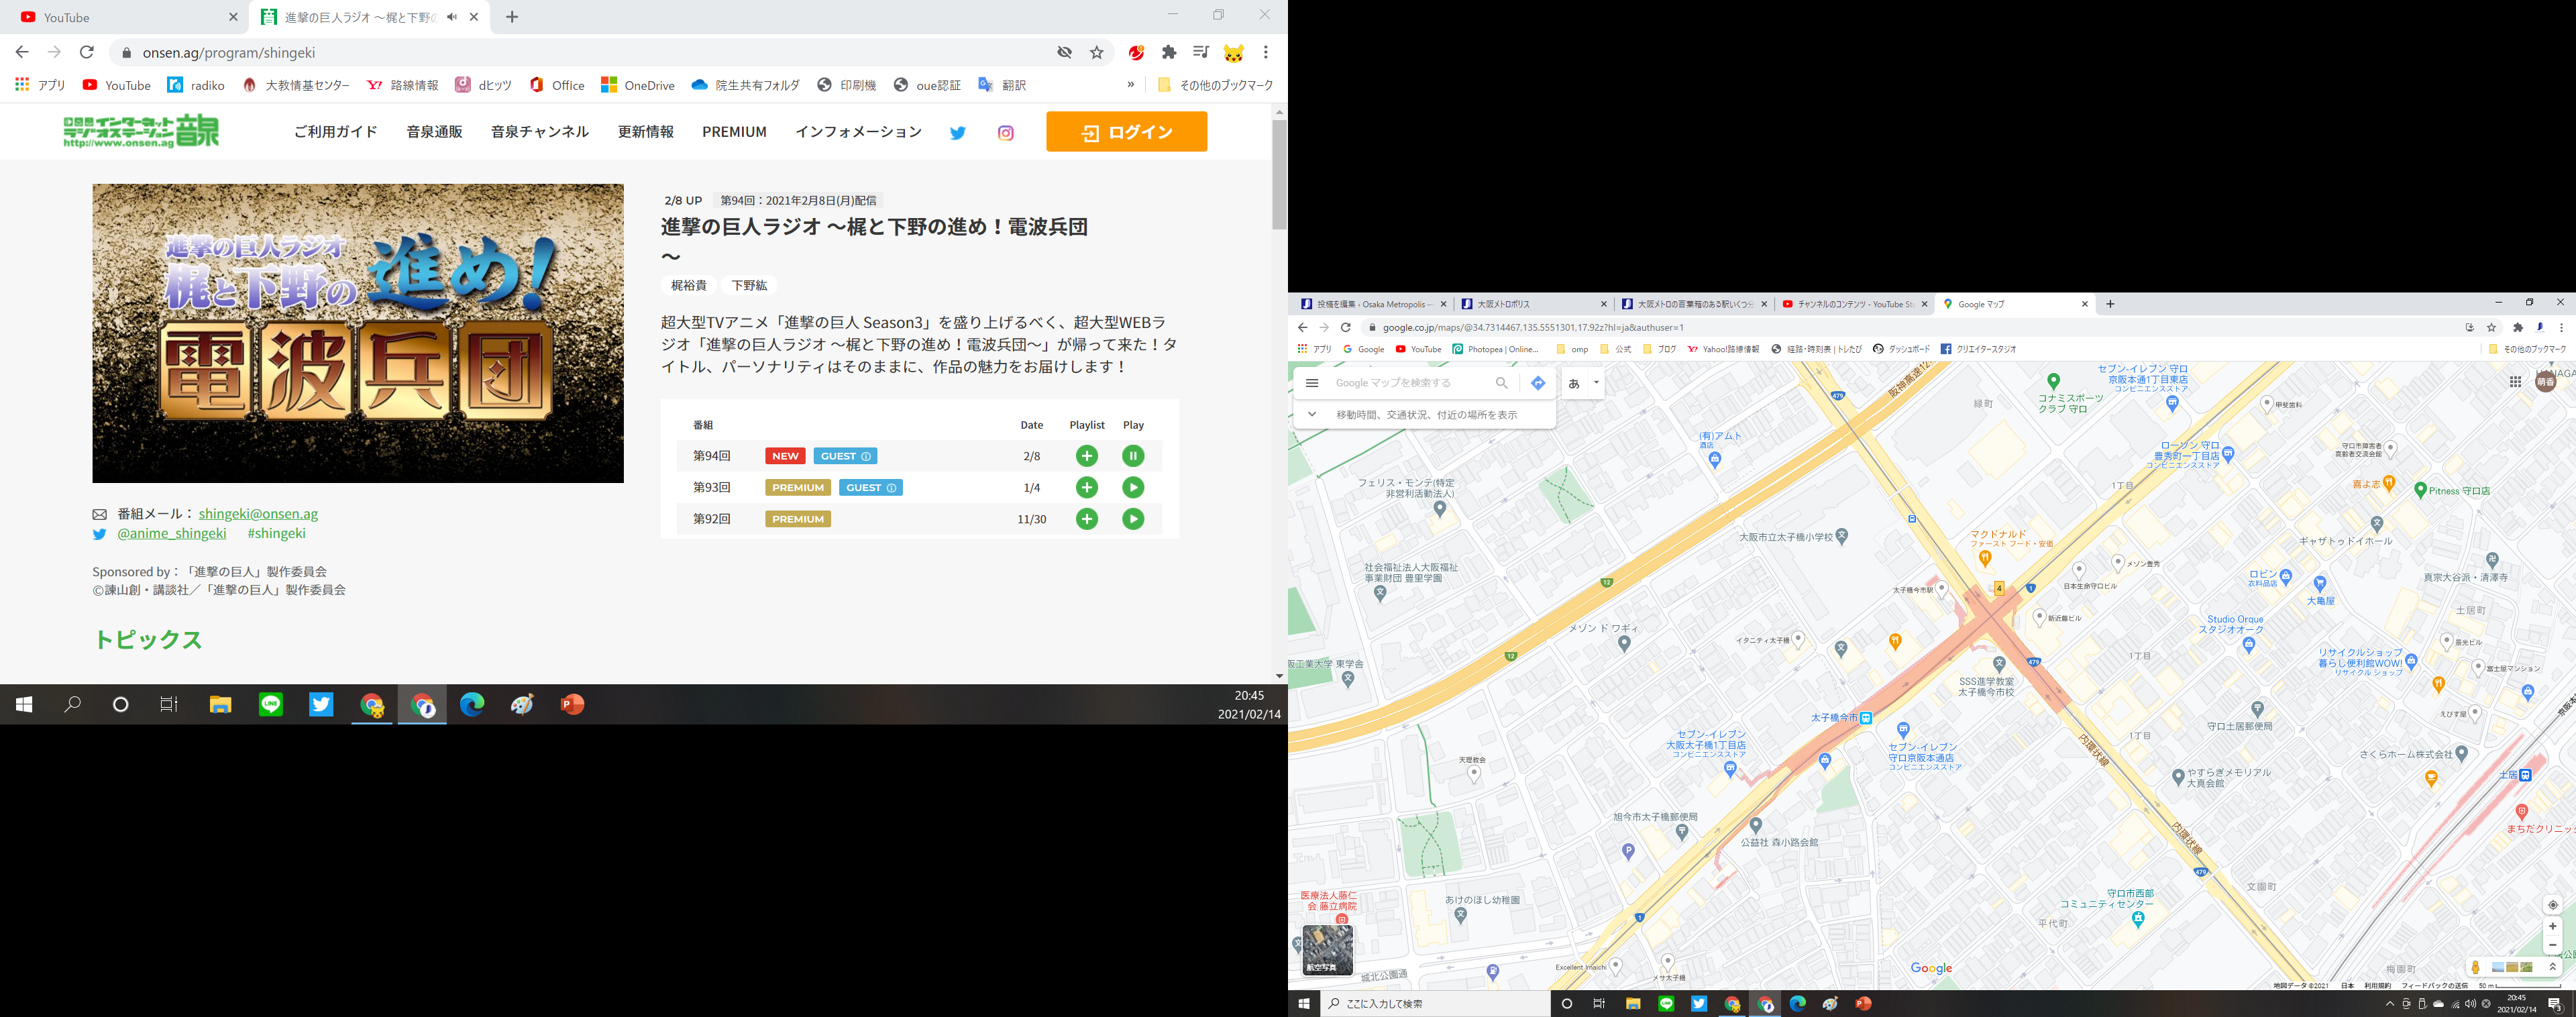This screenshot has height=1017, width=2576.
Task: Toggle the aerial photo layer thumbnail
Action: [1327, 949]
